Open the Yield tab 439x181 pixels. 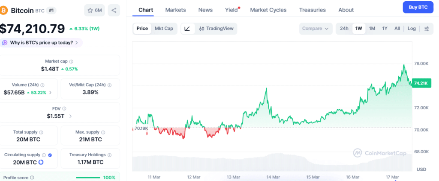[x=232, y=10]
